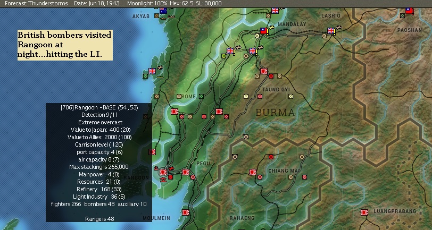This screenshot has height=230, width=432.
Task: Select the tan unit marker left of PROME label
Action: [x=179, y=96]
